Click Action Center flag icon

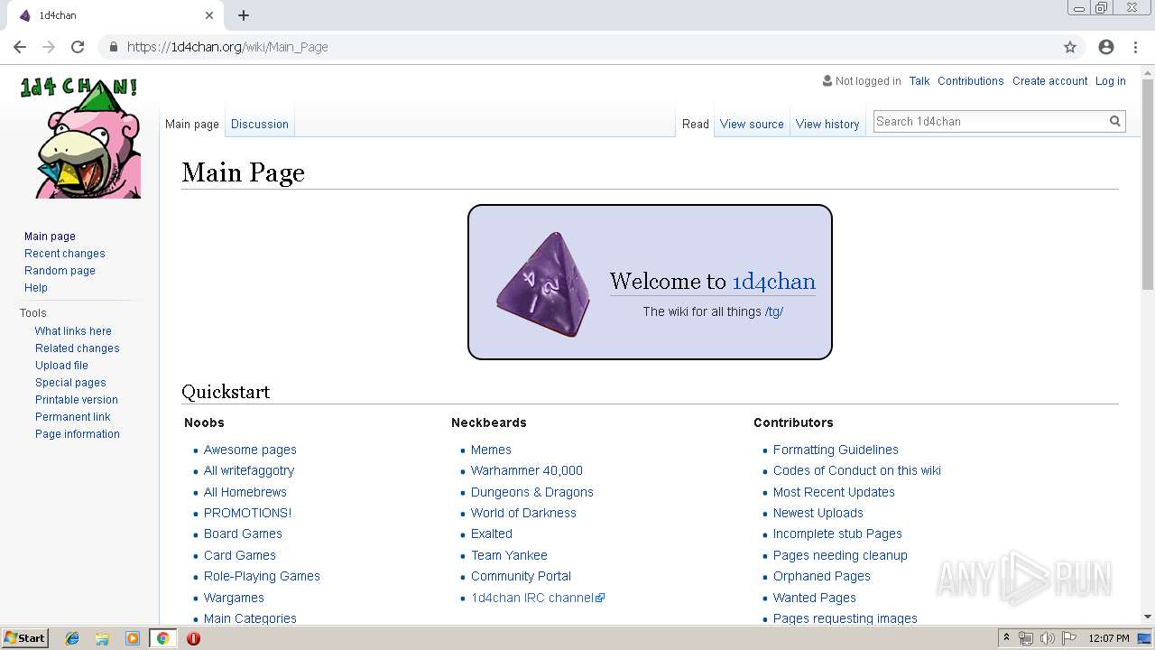[1069, 638]
